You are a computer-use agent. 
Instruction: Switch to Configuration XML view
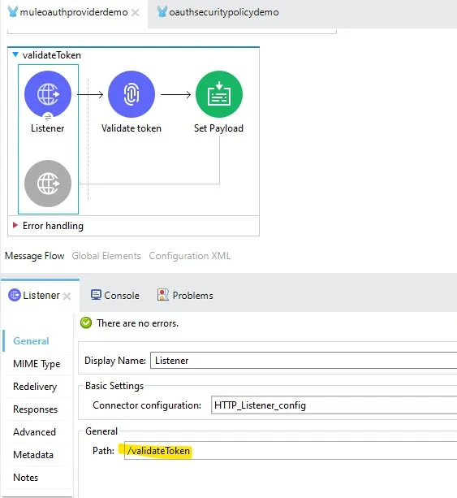tap(190, 256)
